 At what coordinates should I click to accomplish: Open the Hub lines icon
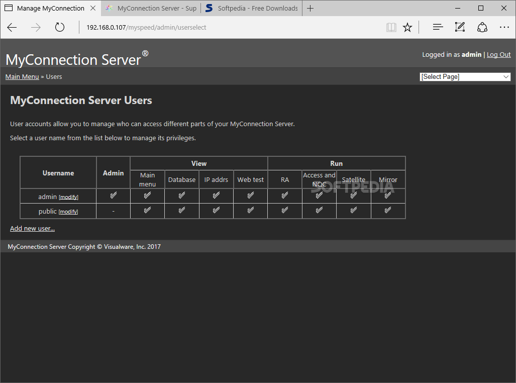point(438,27)
